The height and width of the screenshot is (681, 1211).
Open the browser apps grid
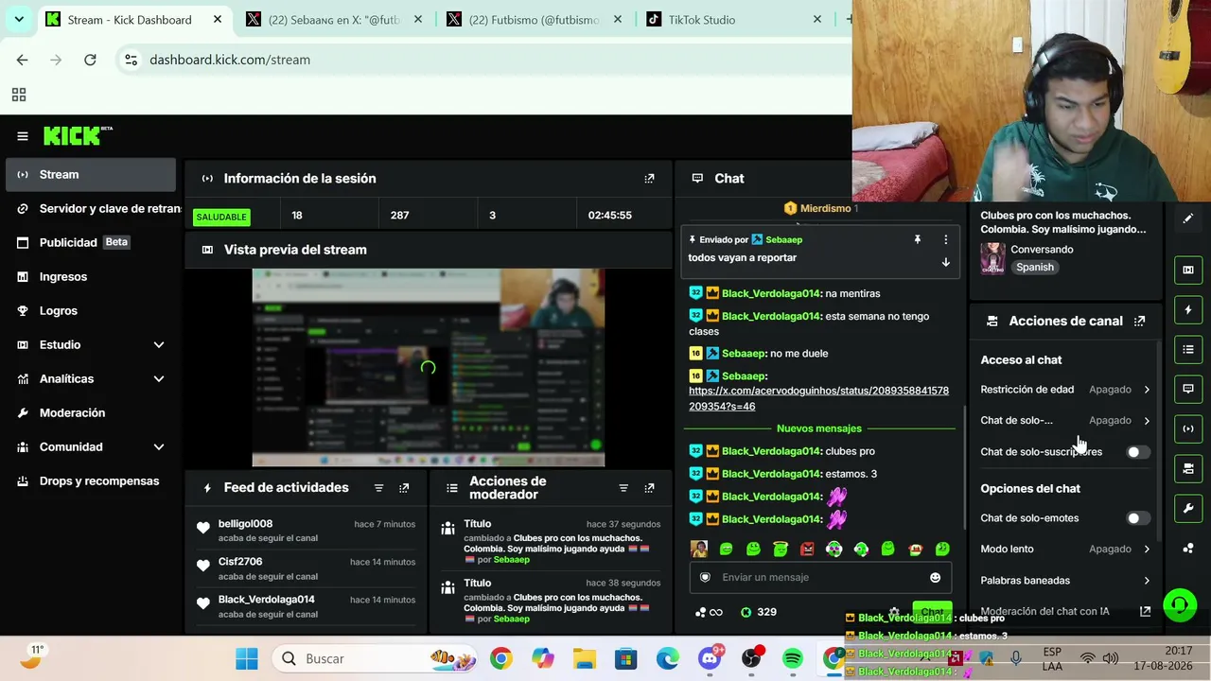[x=18, y=95]
